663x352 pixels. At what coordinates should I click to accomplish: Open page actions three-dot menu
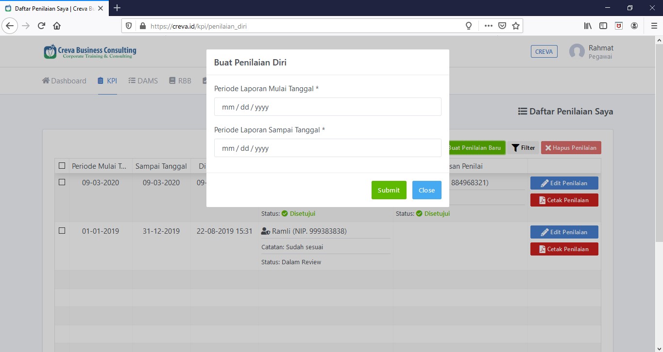point(489,26)
